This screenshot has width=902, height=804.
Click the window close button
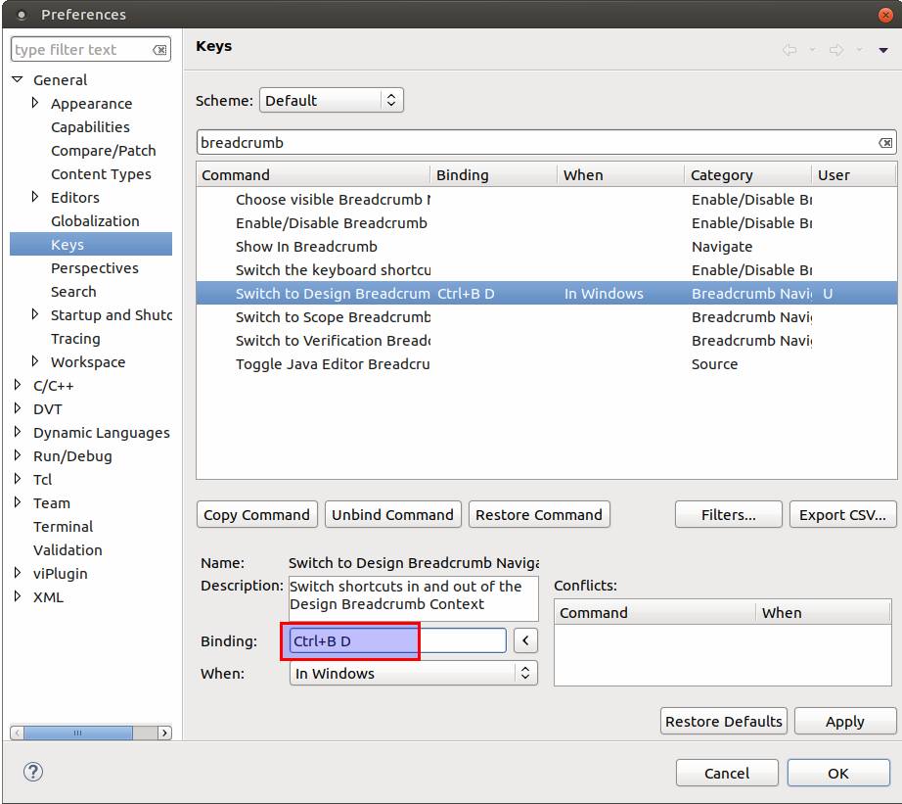click(885, 15)
